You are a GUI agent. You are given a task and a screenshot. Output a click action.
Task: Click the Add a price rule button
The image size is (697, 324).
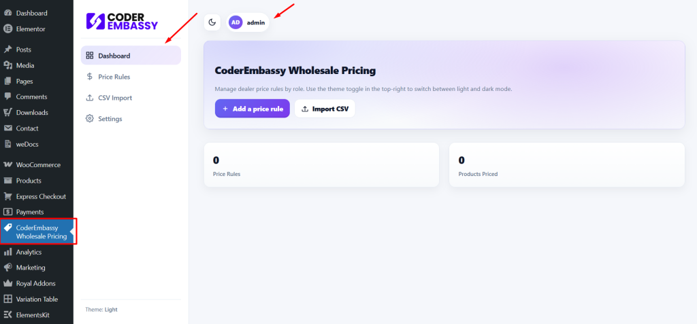pyautogui.click(x=253, y=109)
